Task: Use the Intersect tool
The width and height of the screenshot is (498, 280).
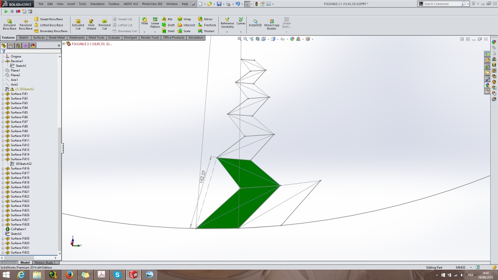Action: click(x=186, y=25)
